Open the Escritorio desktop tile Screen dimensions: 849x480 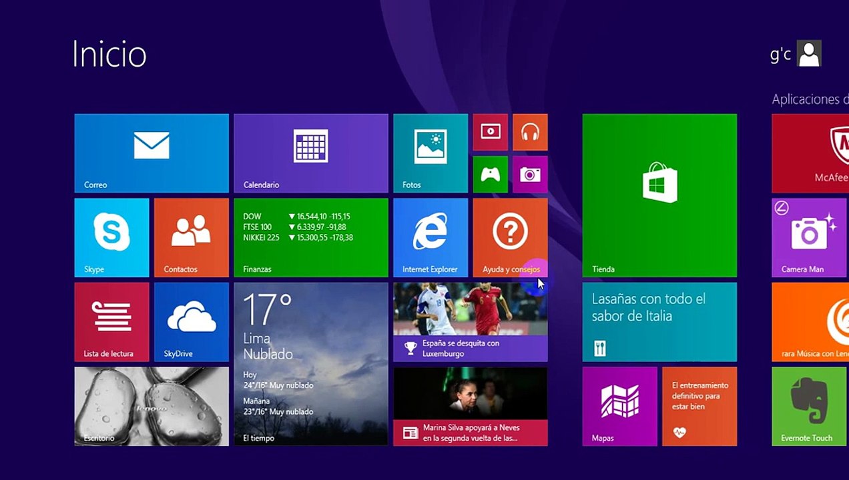152,407
